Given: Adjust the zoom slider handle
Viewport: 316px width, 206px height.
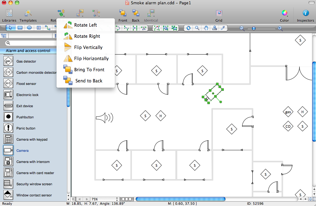Looking at the screenshot, I should (x=254, y=28).
